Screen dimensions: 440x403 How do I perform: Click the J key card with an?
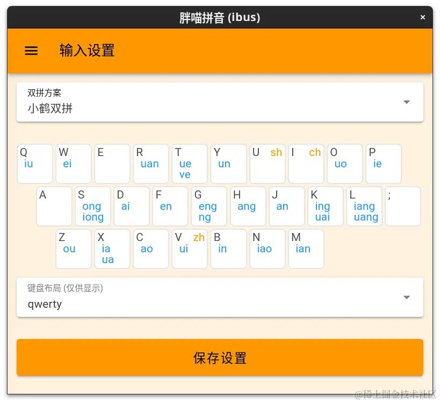click(287, 206)
